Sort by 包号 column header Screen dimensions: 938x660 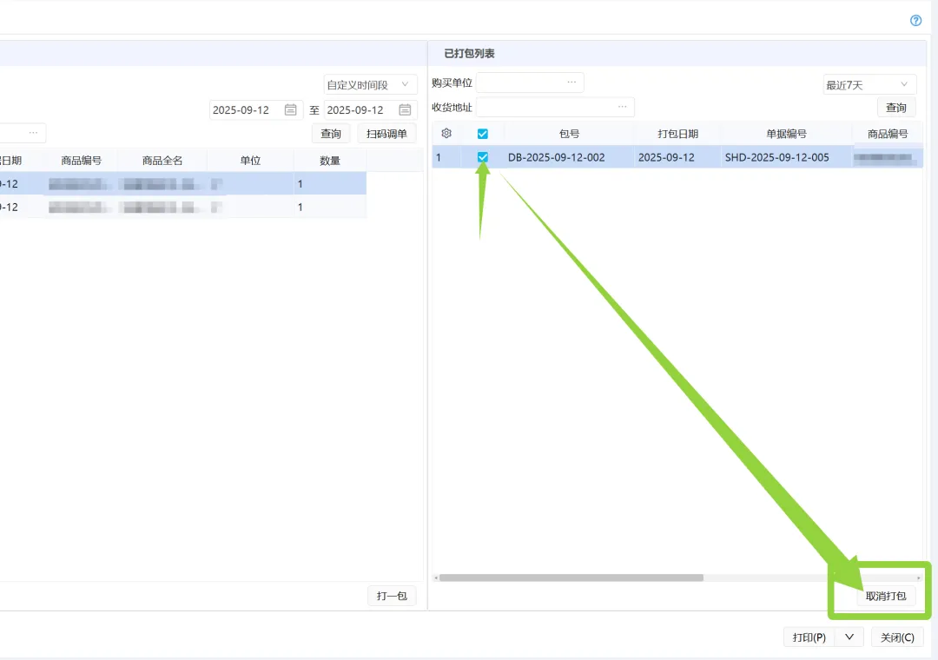click(x=569, y=134)
